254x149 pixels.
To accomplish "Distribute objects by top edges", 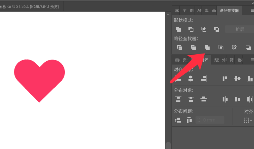I will [x=178, y=99].
